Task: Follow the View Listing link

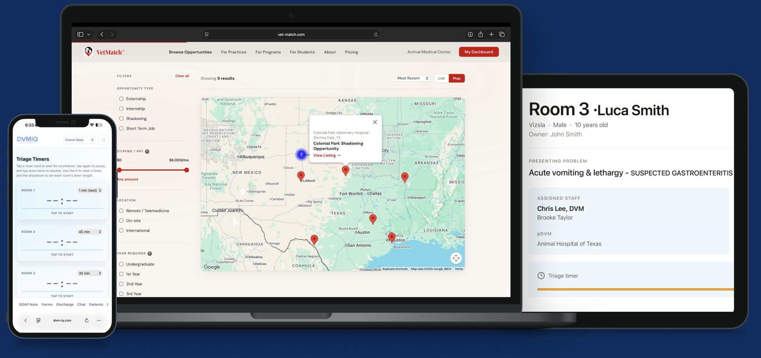Action: point(327,155)
